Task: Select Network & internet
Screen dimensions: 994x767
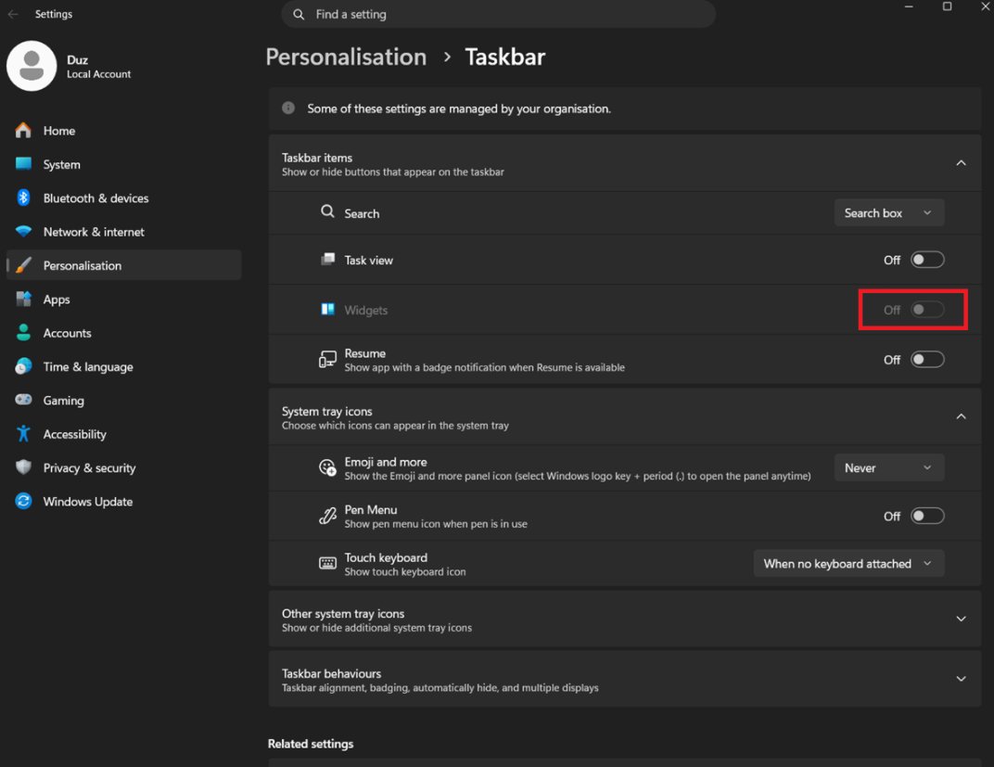Action: [123, 231]
